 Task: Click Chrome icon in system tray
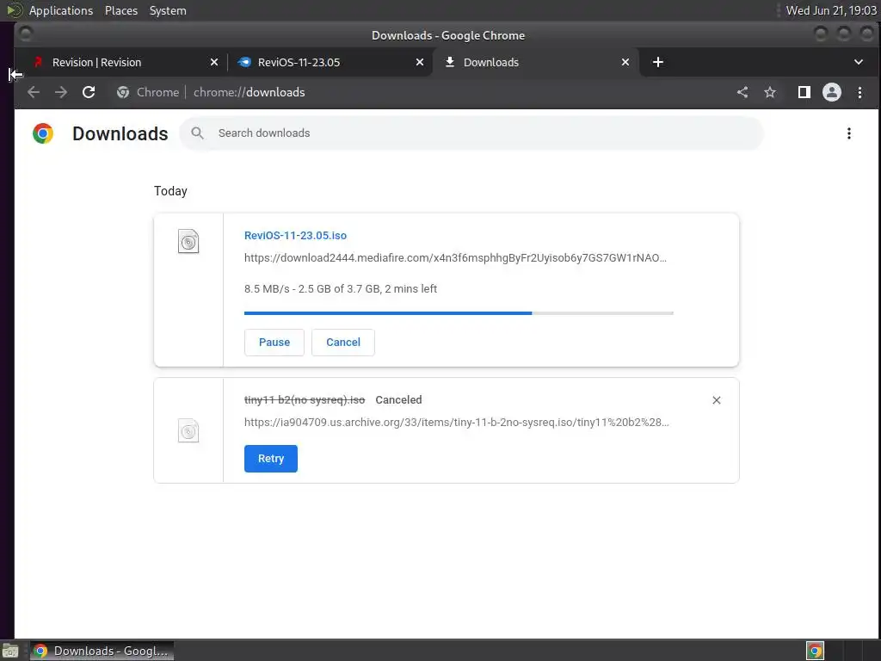click(x=816, y=651)
